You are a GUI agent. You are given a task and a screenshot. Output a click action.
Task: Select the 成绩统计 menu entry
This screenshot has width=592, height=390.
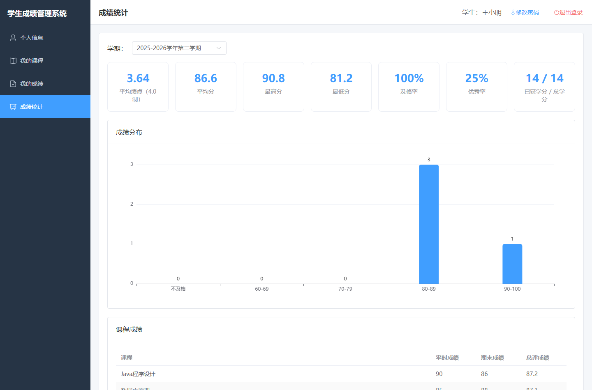pyautogui.click(x=45, y=107)
